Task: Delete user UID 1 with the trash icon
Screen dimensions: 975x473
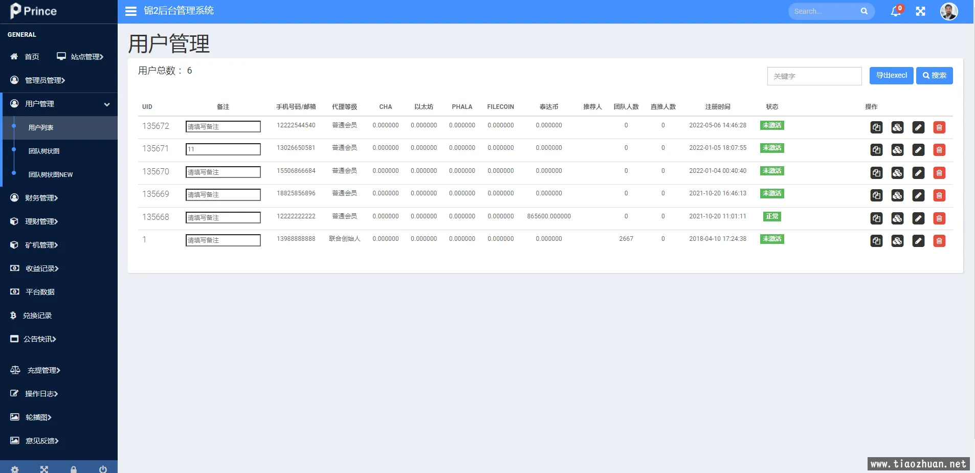Action: point(939,241)
